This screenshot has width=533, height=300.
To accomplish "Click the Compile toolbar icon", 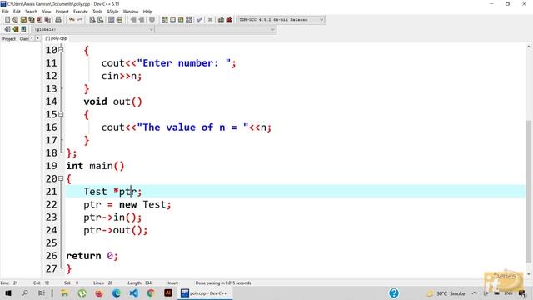I will 165,20.
